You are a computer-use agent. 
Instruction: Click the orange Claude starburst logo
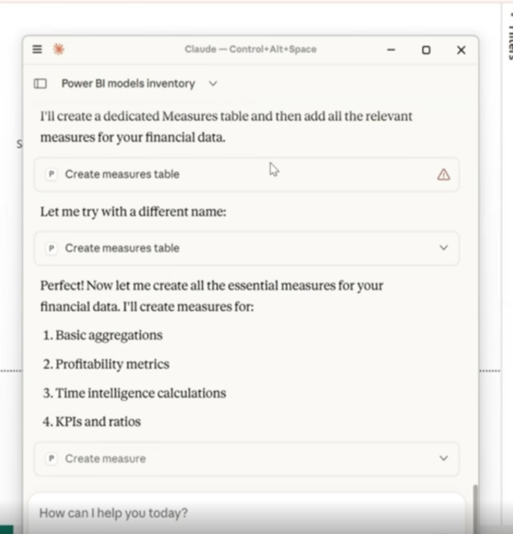point(58,50)
